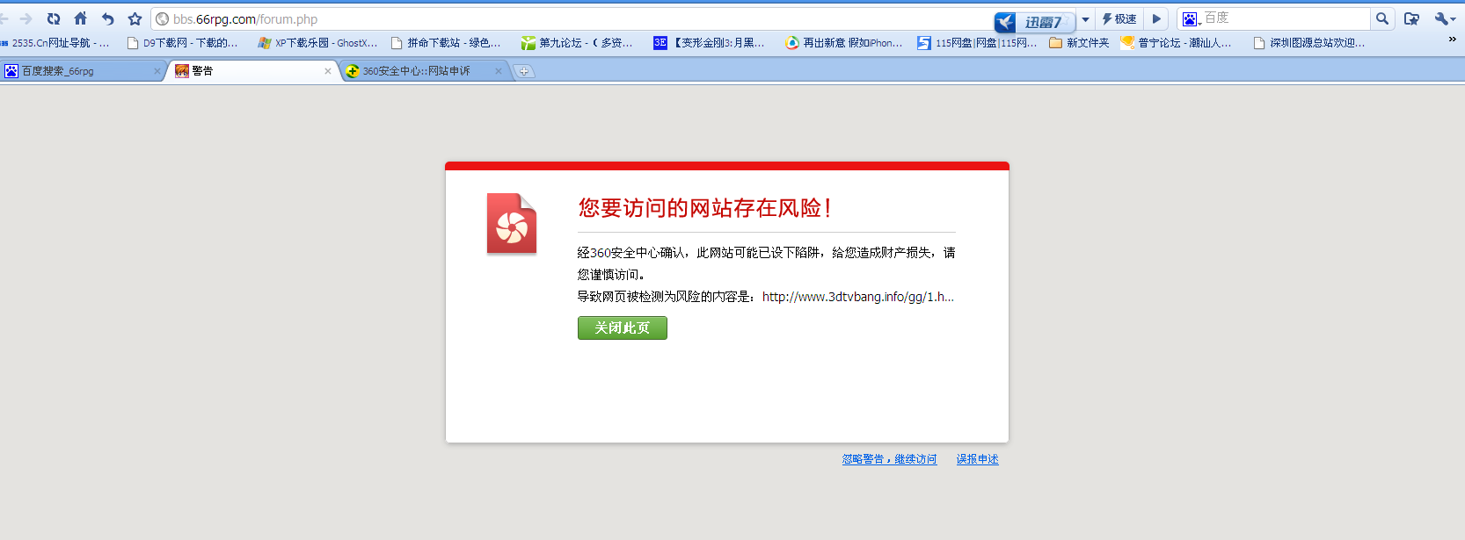Image resolution: width=1465 pixels, height=540 pixels.
Task: Click the undo closed tab arrow icon
Action: (107, 18)
